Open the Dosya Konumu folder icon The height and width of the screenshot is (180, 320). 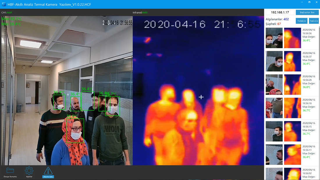(10, 170)
